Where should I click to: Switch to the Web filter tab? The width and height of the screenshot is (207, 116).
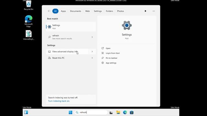click(x=87, y=11)
